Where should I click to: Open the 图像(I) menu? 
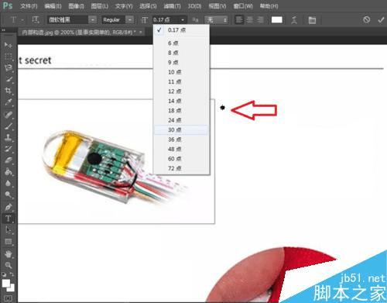(77, 6)
